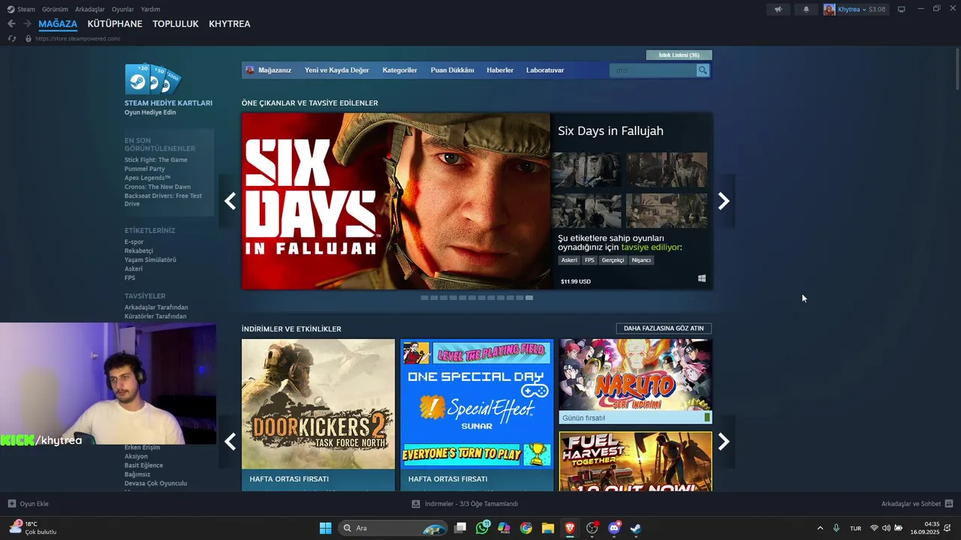Select the first carousel page dot

424,298
